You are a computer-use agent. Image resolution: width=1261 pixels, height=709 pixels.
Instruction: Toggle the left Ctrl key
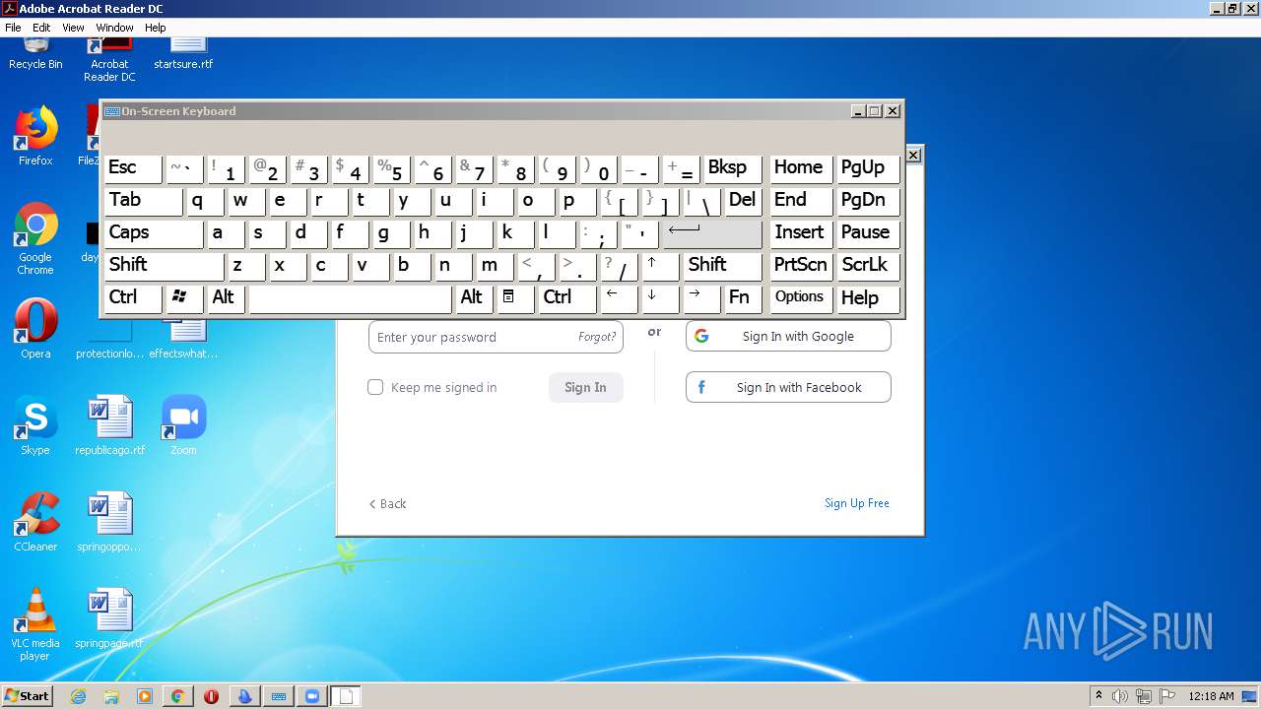pyautogui.click(x=132, y=298)
